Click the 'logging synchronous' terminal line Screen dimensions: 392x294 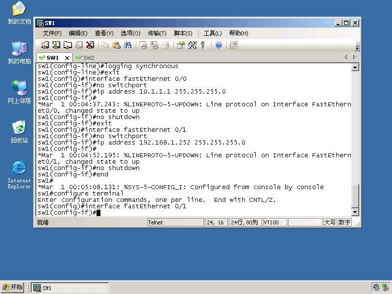tap(108, 66)
